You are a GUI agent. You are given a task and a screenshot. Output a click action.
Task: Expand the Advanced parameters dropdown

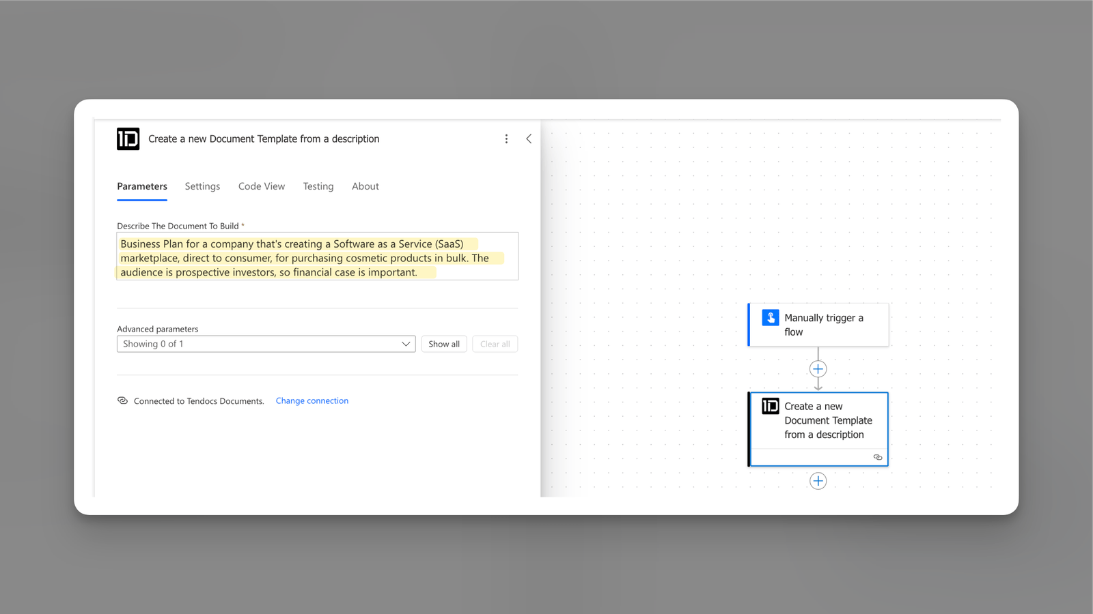click(266, 344)
